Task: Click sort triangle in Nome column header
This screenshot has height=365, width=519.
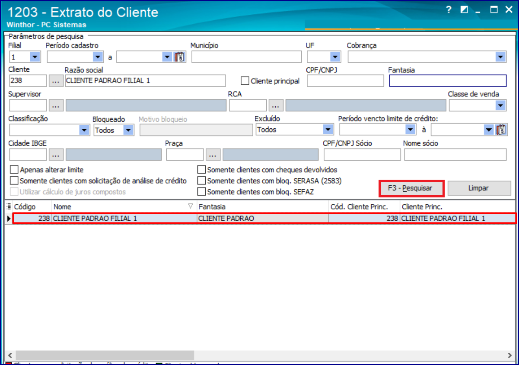Action: click(x=191, y=207)
